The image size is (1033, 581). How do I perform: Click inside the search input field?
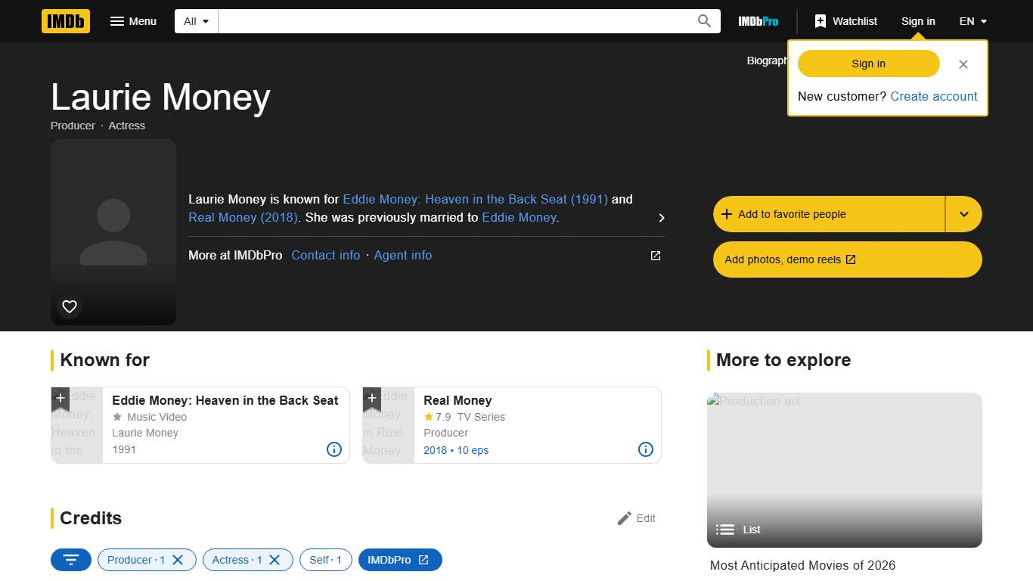454,20
